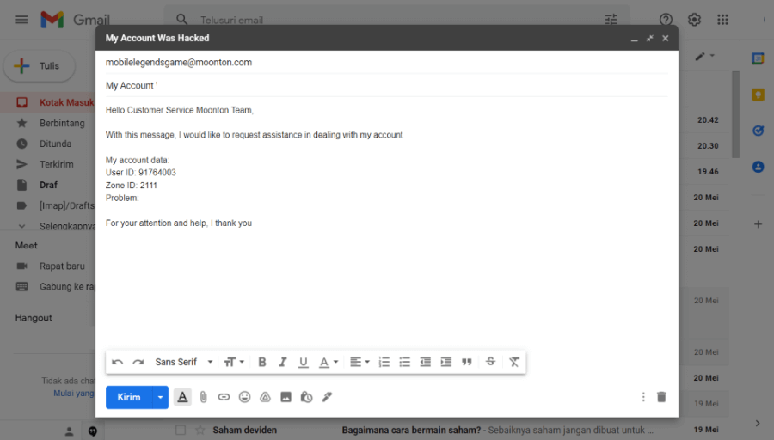The height and width of the screenshot is (440, 774).
Task: Start a new meeting via Rapat baru
Action: coord(48,266)
